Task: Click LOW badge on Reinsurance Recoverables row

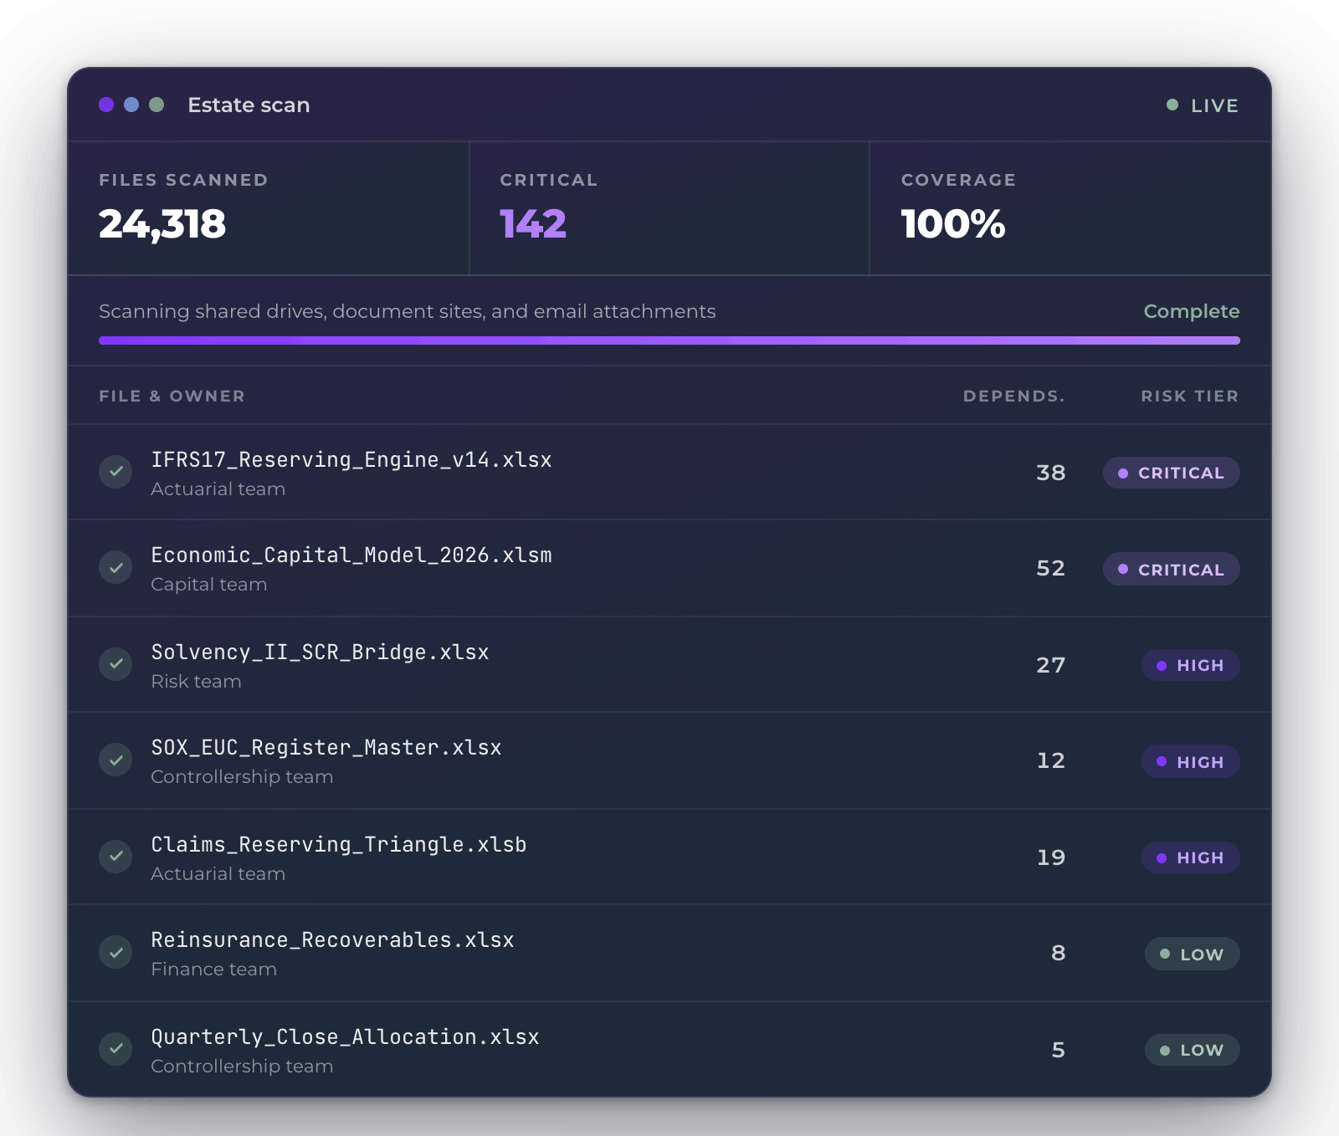Action: [1192, 954]
